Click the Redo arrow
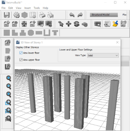This screenshot has height=131, width=130. point(80,15)
